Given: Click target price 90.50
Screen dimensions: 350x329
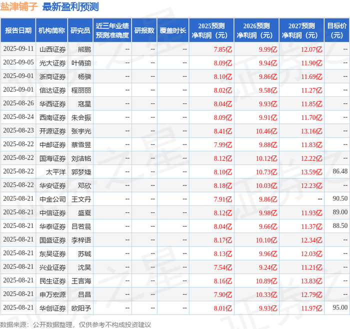Looking at the screenshot, I should point(340,198).
